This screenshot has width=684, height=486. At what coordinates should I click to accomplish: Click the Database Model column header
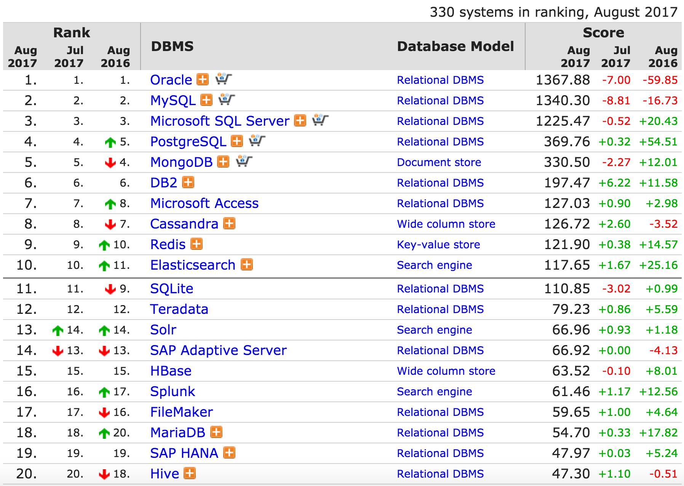point(455,46)
